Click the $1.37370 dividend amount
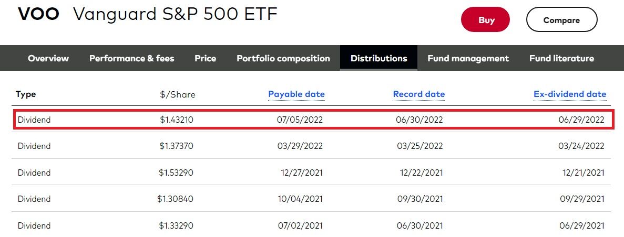The width and height of the screenshot is (624, 237). [177, 146]
